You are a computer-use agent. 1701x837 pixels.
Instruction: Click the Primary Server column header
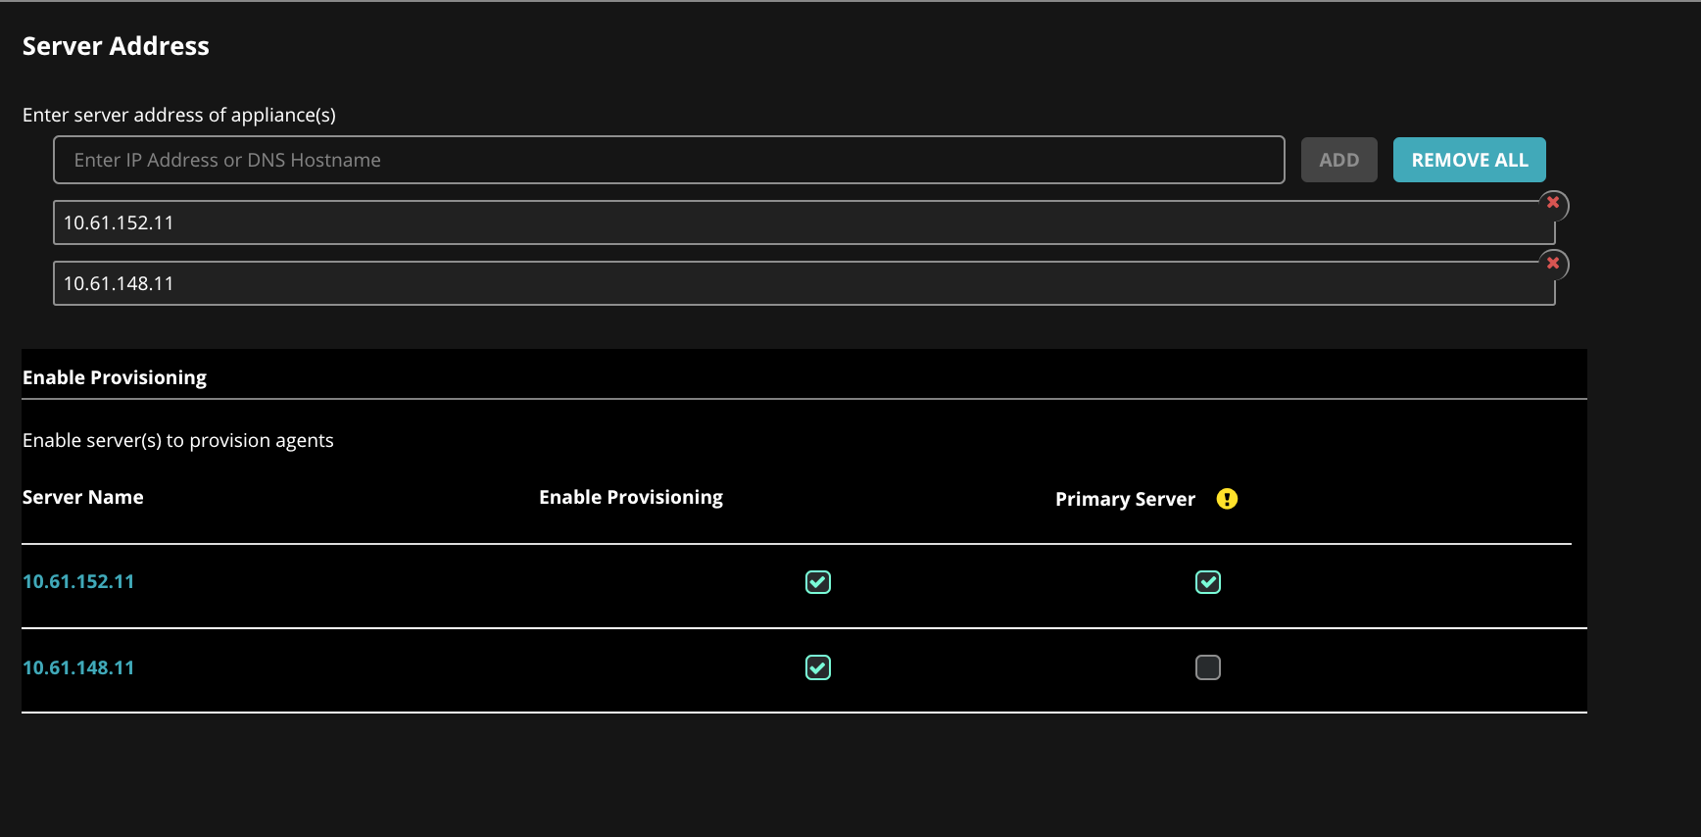pyautogui.click(x=1125, y=499)
